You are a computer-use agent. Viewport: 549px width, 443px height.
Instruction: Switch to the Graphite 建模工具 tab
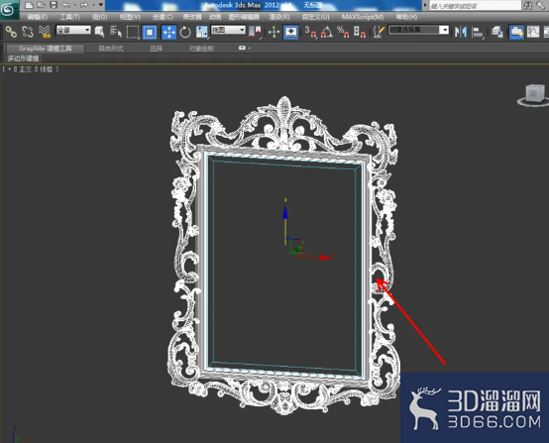pos(46,49)
